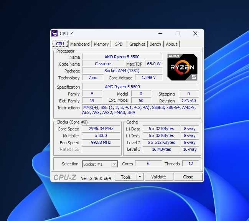This screenshot has width=249, height=221.
Task: Click the Family value F
Action: click(x=92, y=94)
